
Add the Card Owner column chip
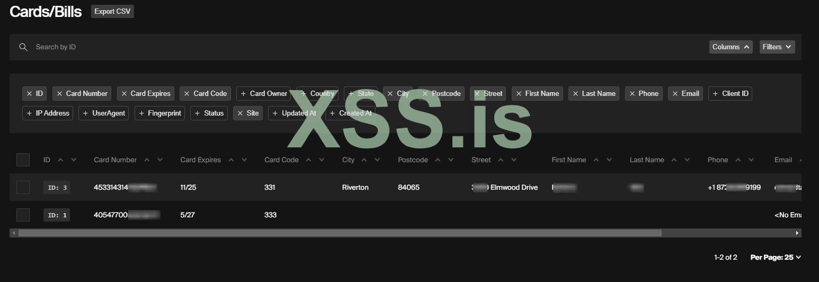[x=263, y=94]
